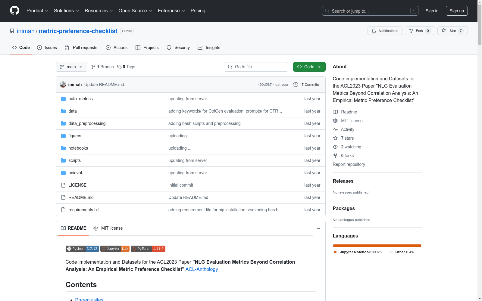Open the MIT license tab
The height and width of the screenshot is (301, 482).
[108, 228]
